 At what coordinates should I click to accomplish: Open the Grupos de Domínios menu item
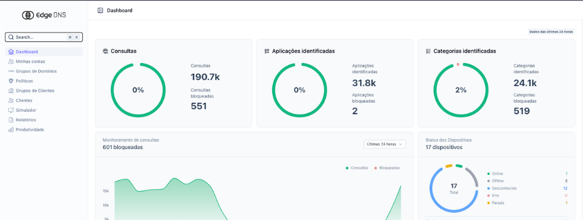coord(36,71)
